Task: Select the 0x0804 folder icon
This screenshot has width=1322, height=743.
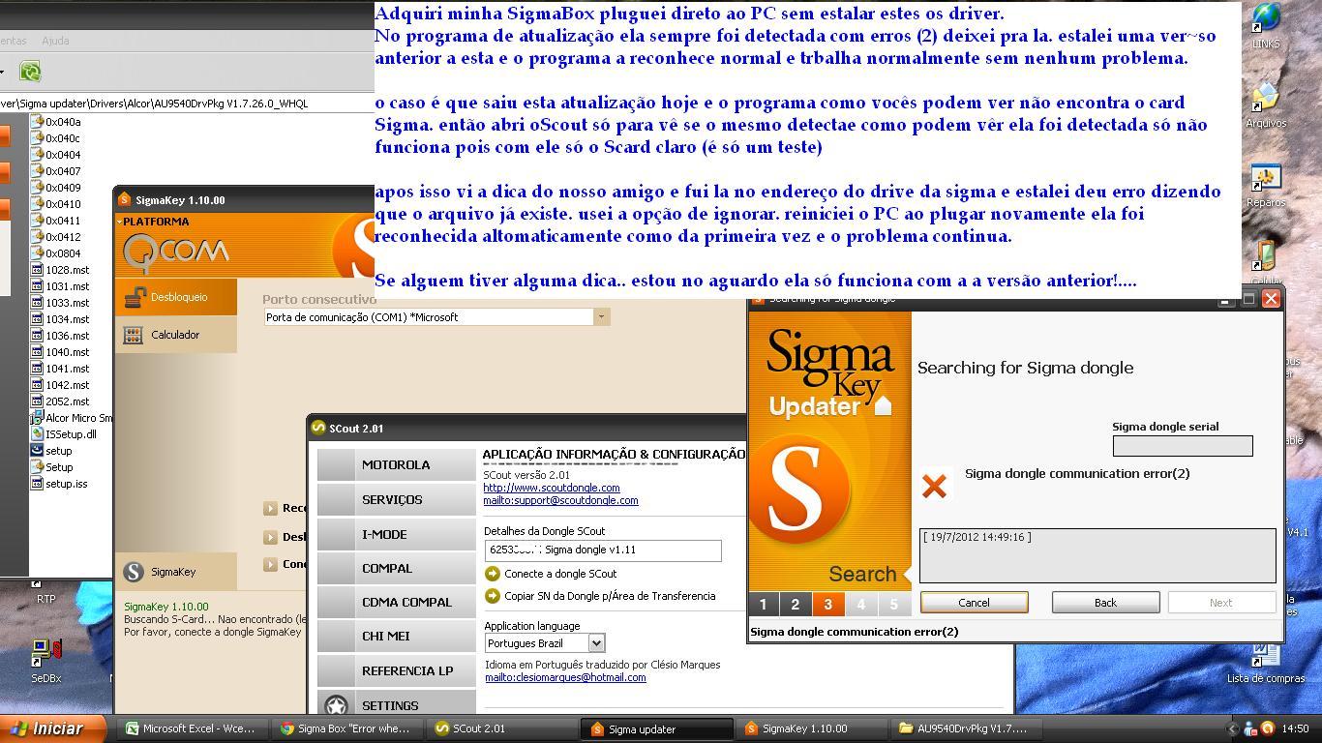Action: (37, 253)
